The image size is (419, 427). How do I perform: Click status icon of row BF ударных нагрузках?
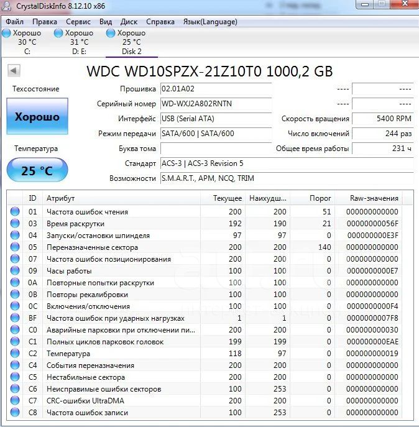click(x=15, y=318)
